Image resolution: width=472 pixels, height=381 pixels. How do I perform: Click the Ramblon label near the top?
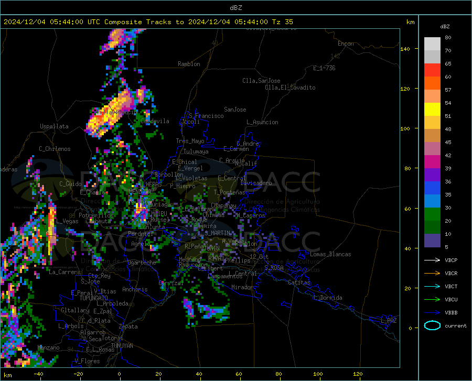(189, 64)
